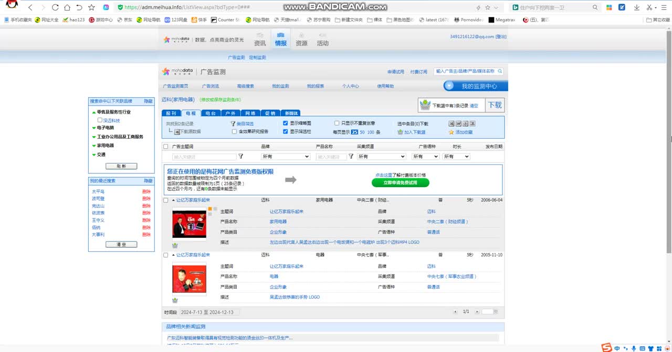Bookmark the page with the star icon
This screenshot has width=672, height=352.
click(92, 7)
